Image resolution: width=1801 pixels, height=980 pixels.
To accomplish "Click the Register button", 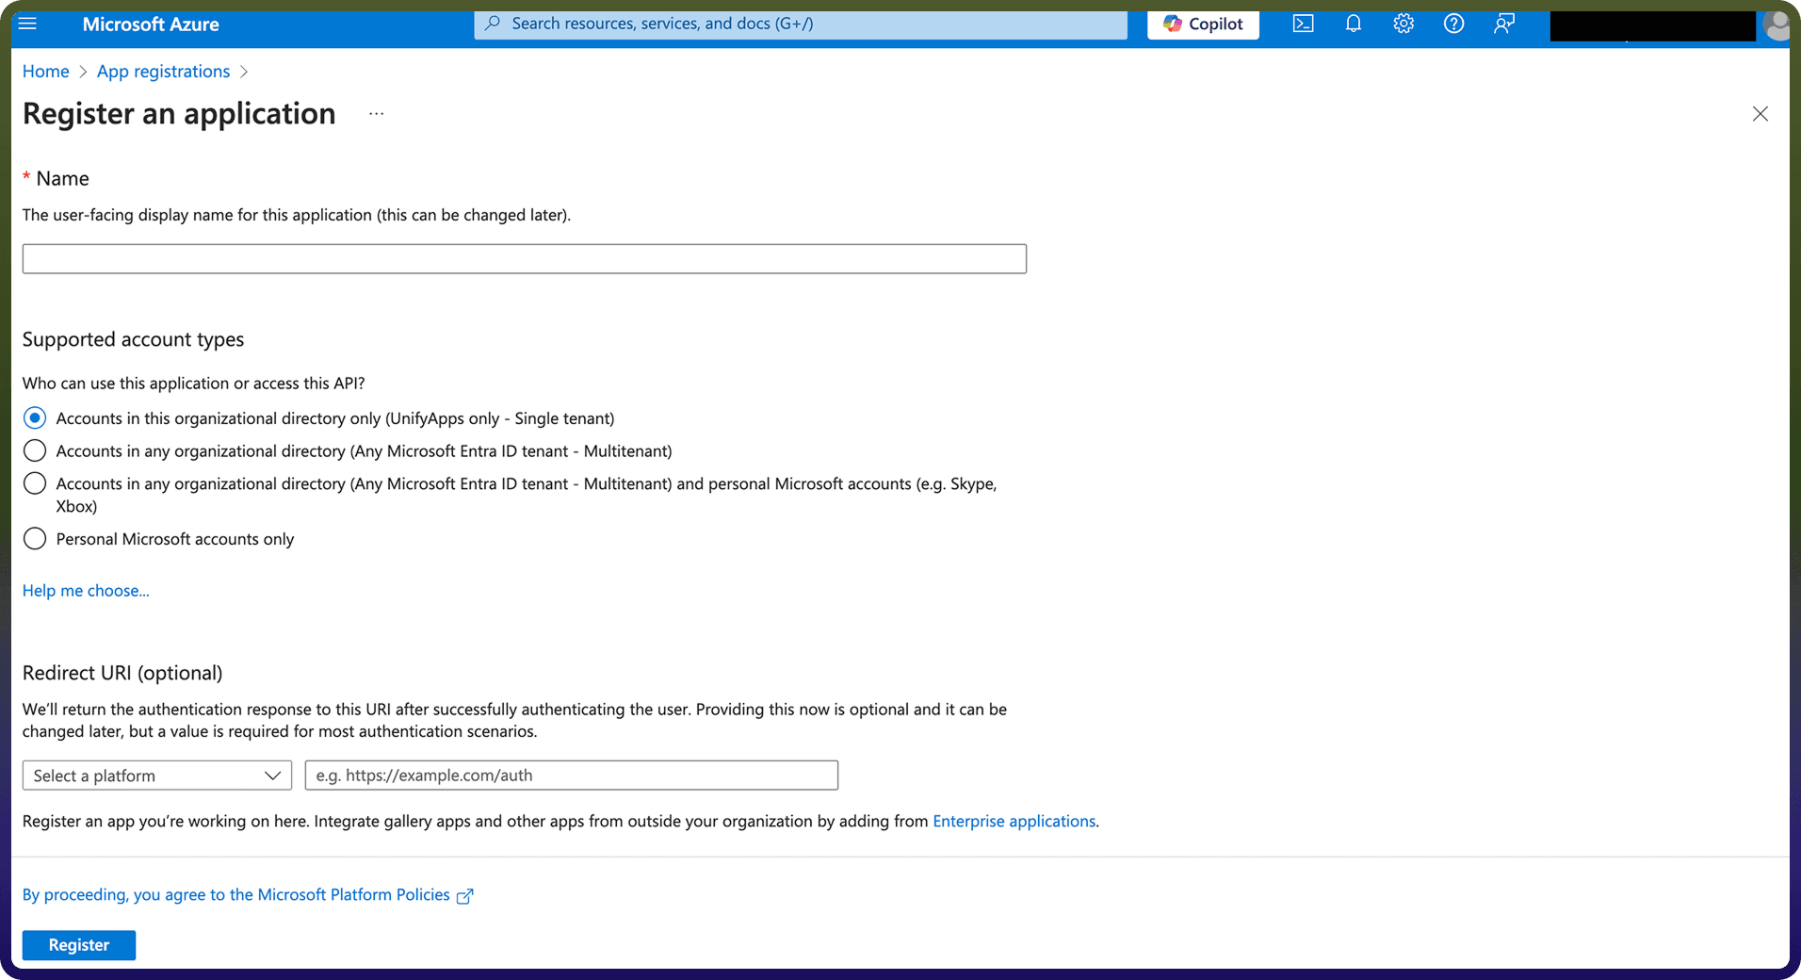I will pos(79,945).
